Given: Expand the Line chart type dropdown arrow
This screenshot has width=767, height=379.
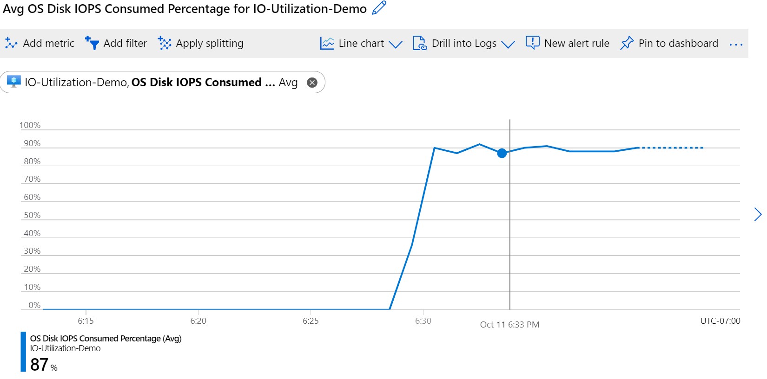Looking at the screenshot, I should point(396,44).
